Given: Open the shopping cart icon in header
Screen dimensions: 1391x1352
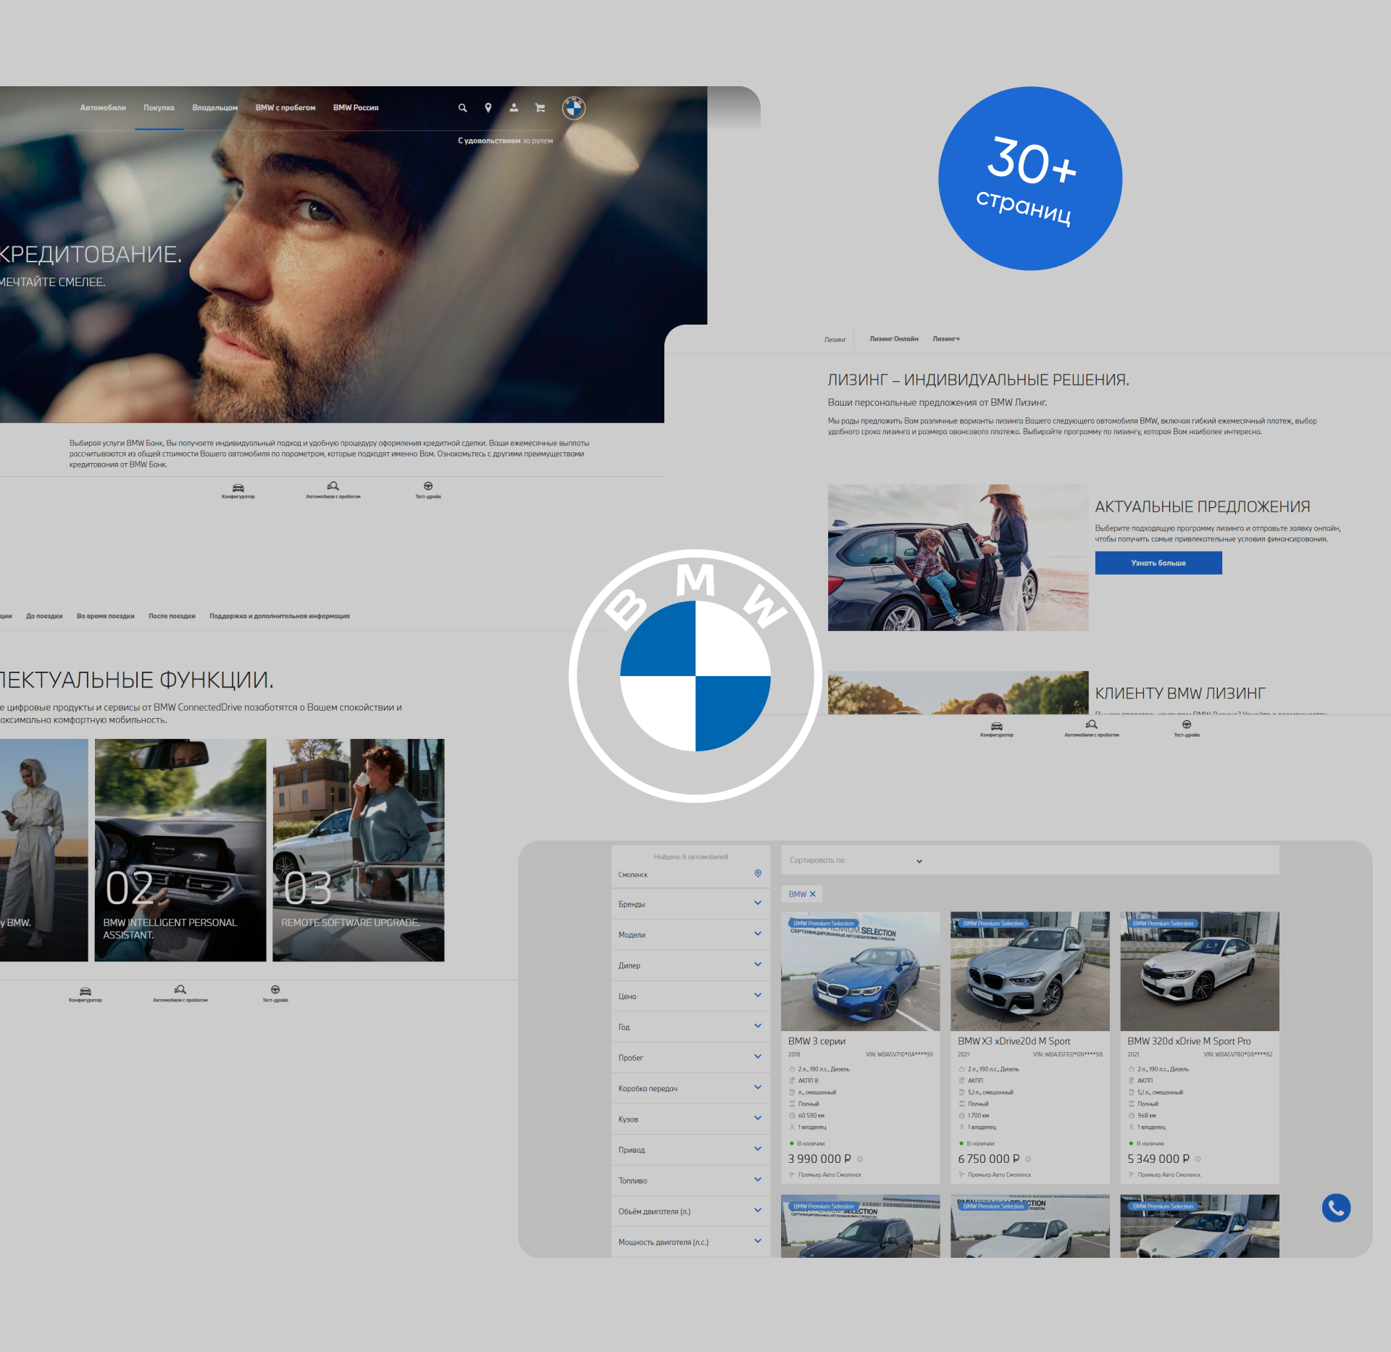Looking at the screenshot, I should [x=540, y=108].
